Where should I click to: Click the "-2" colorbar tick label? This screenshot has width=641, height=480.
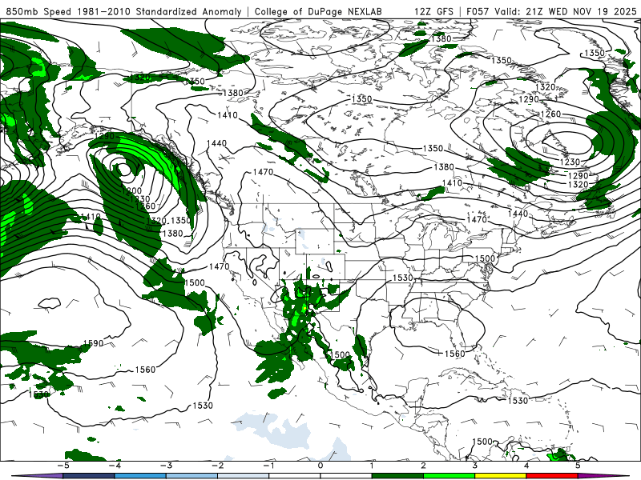(217, 466)
